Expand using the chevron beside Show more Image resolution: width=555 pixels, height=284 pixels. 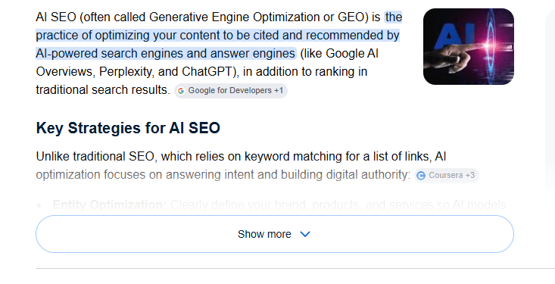click(x=304, y=234)
